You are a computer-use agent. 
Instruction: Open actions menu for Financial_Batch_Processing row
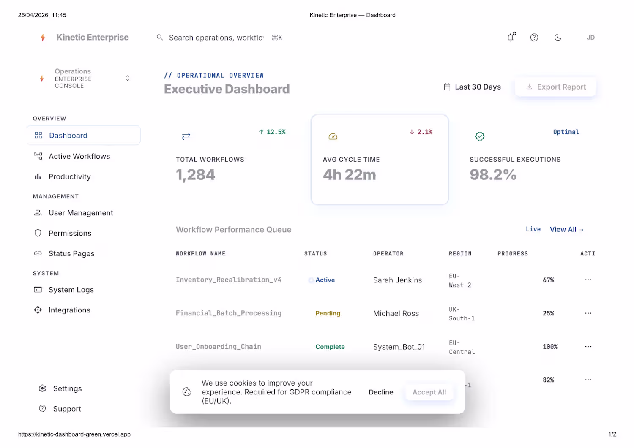click(588, 313)
